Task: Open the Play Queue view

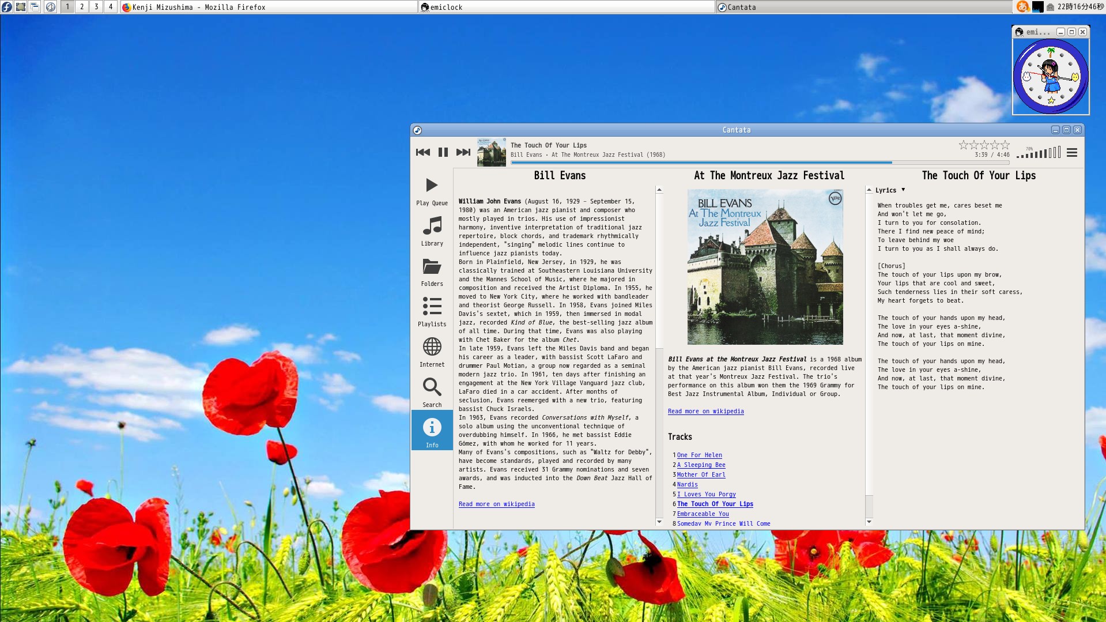Action: click(x=432, y=191)
